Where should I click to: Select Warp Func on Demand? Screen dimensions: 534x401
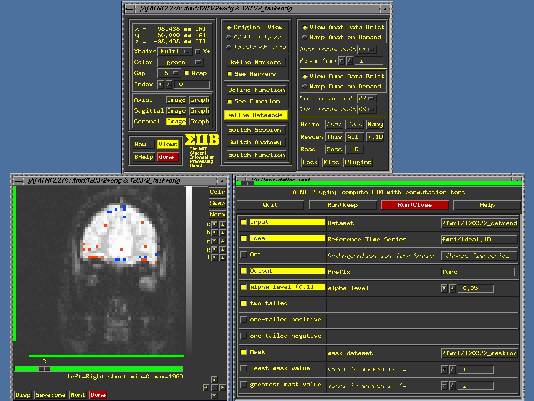[x=305, y=87]
